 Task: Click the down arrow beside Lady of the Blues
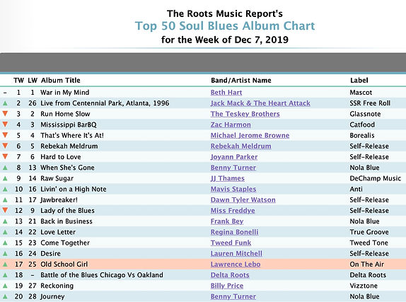(5, 210)
